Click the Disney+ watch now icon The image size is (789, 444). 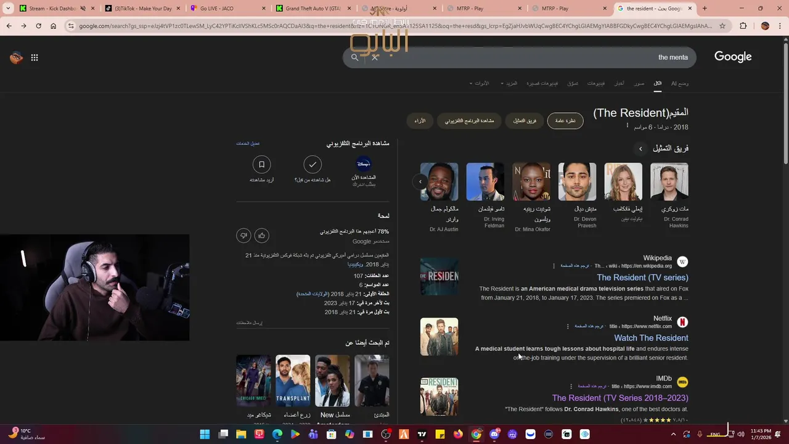coord(364,164)
